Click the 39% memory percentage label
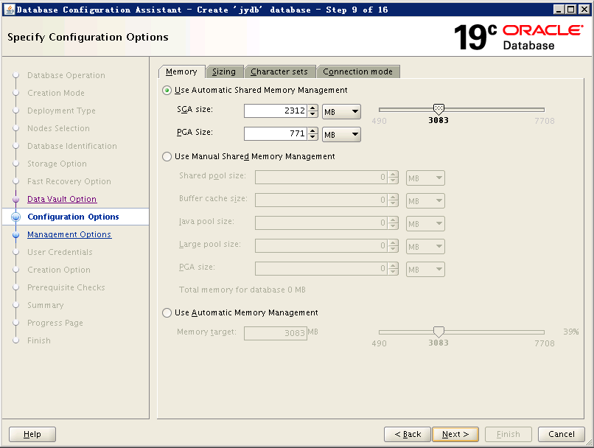 pyautogui.click(x=571, y=332)
